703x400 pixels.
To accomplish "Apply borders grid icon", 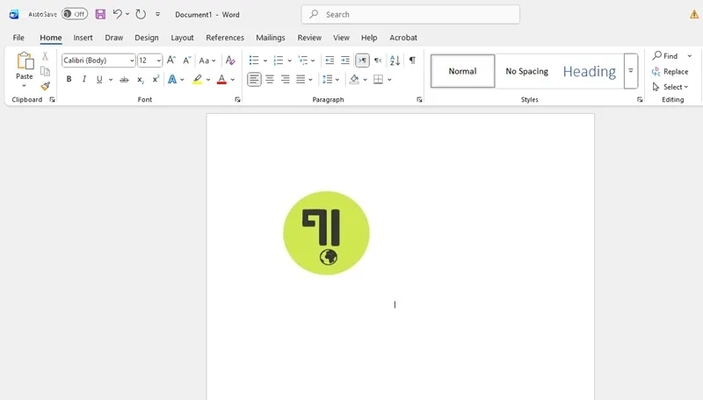I will tap(379, 80).
